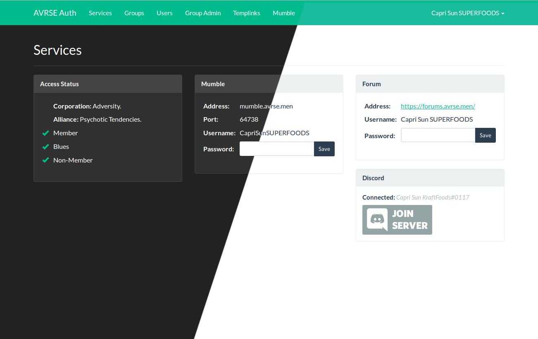The width and height of the screenshot is (538, 339).
Task: Focus the Mumble password field
Action: (x=277, y=149)
